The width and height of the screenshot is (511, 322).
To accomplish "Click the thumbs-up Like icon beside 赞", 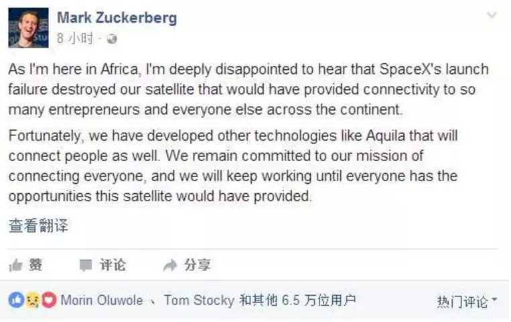I will pos(15,266).
